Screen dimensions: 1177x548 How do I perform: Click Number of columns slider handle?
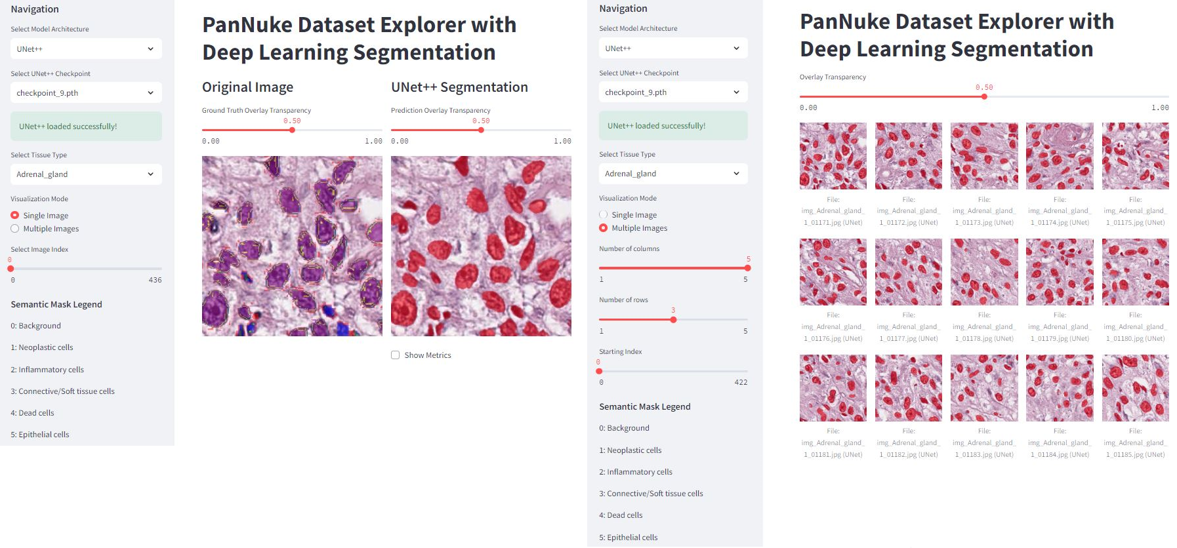[747, 268]
